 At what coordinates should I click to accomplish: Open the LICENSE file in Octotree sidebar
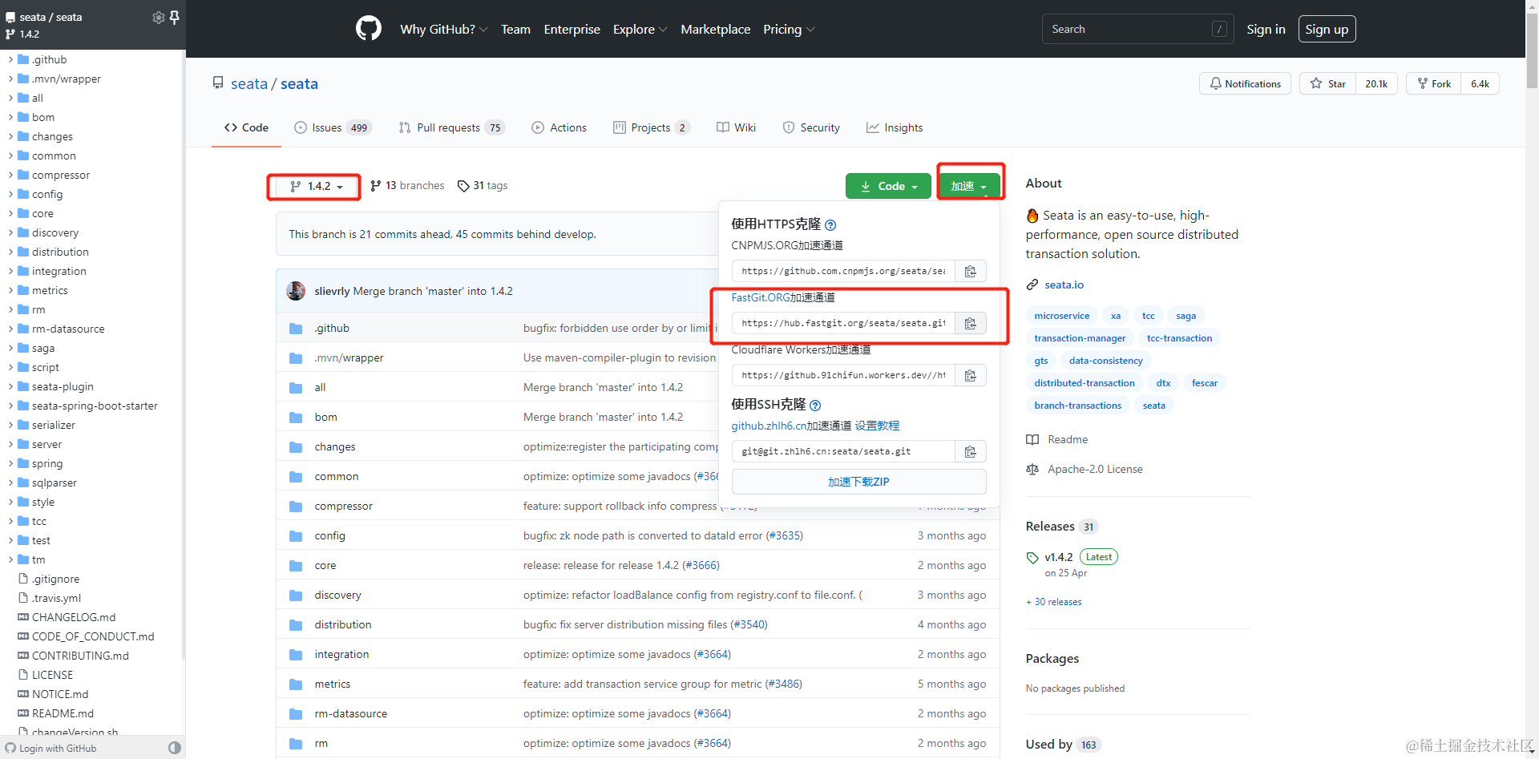[52, 675]
